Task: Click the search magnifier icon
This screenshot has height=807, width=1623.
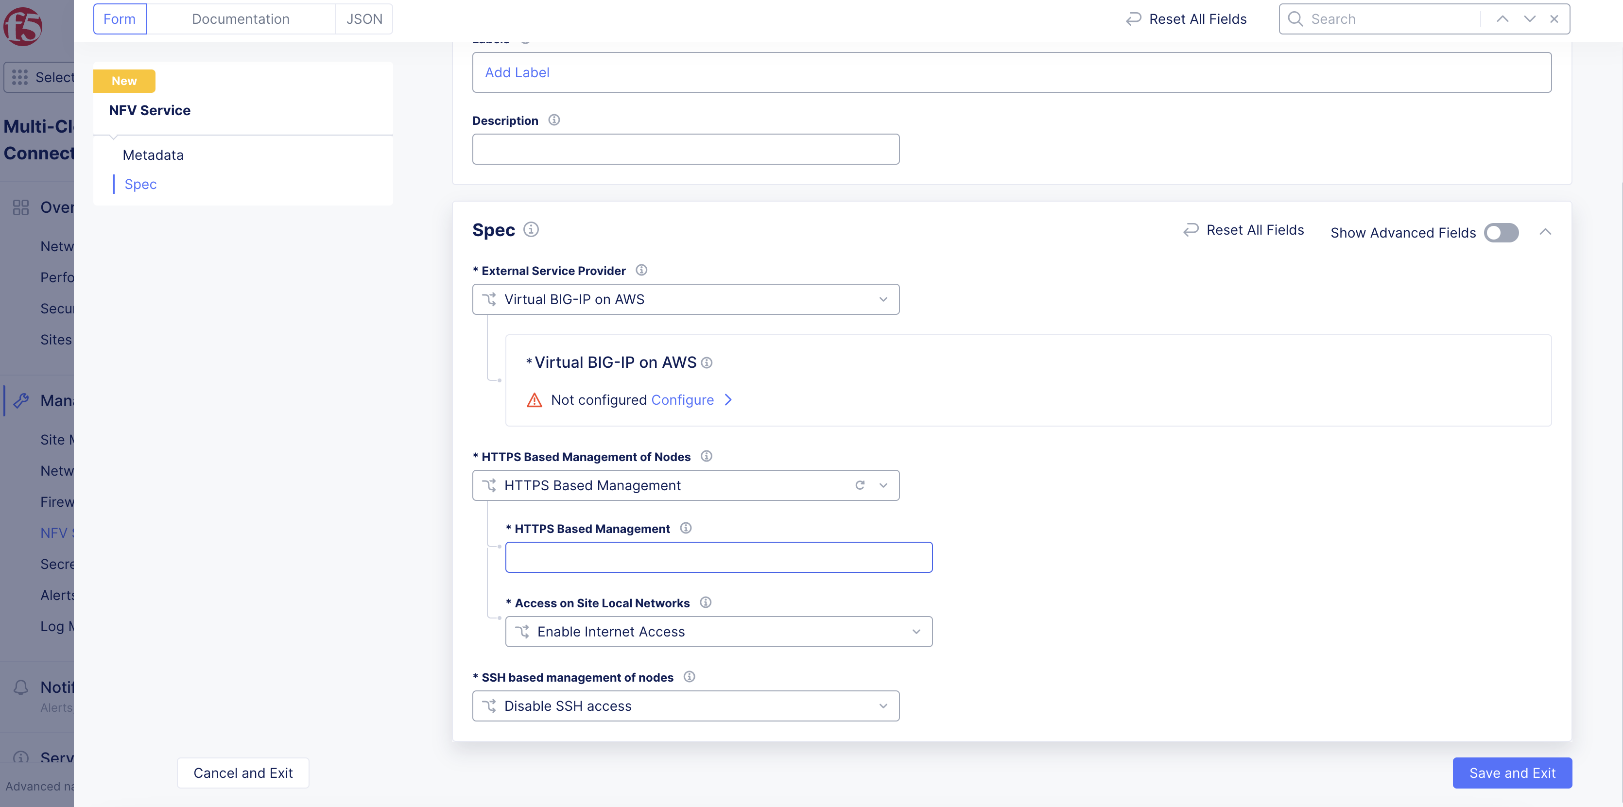Action: [x=1295, y=19]
